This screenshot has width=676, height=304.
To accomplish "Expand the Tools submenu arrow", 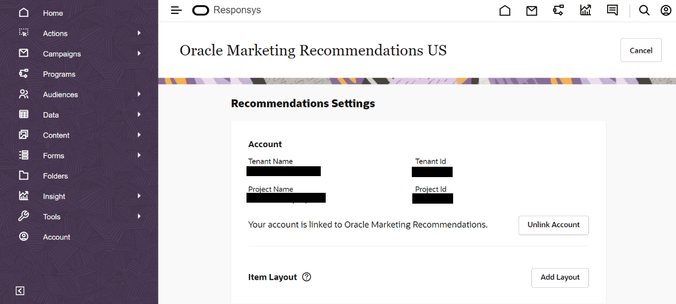I will click(139, 216).
